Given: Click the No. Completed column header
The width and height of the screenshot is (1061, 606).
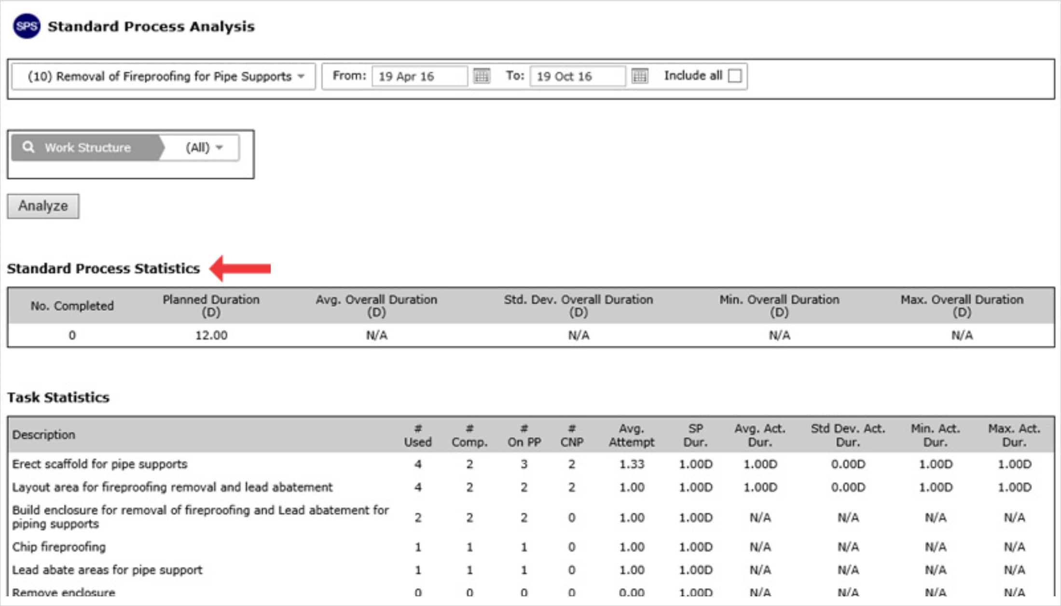Looking at the screenshot, I should 72,306.
